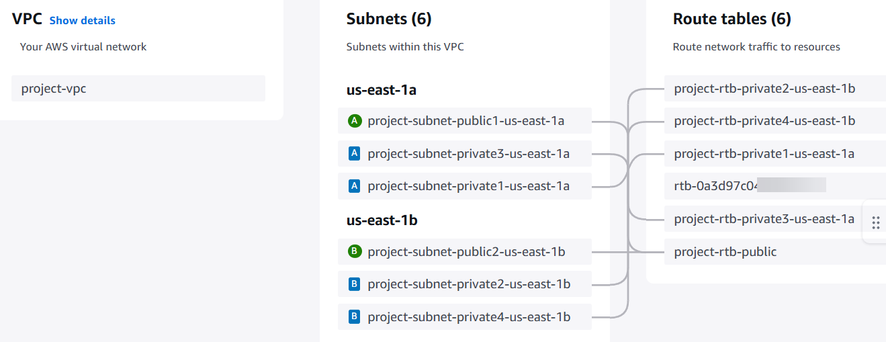Click the blue B icon beside private2 subnet
The height and width of the screenshot is (342, 886).
[355, 284]
